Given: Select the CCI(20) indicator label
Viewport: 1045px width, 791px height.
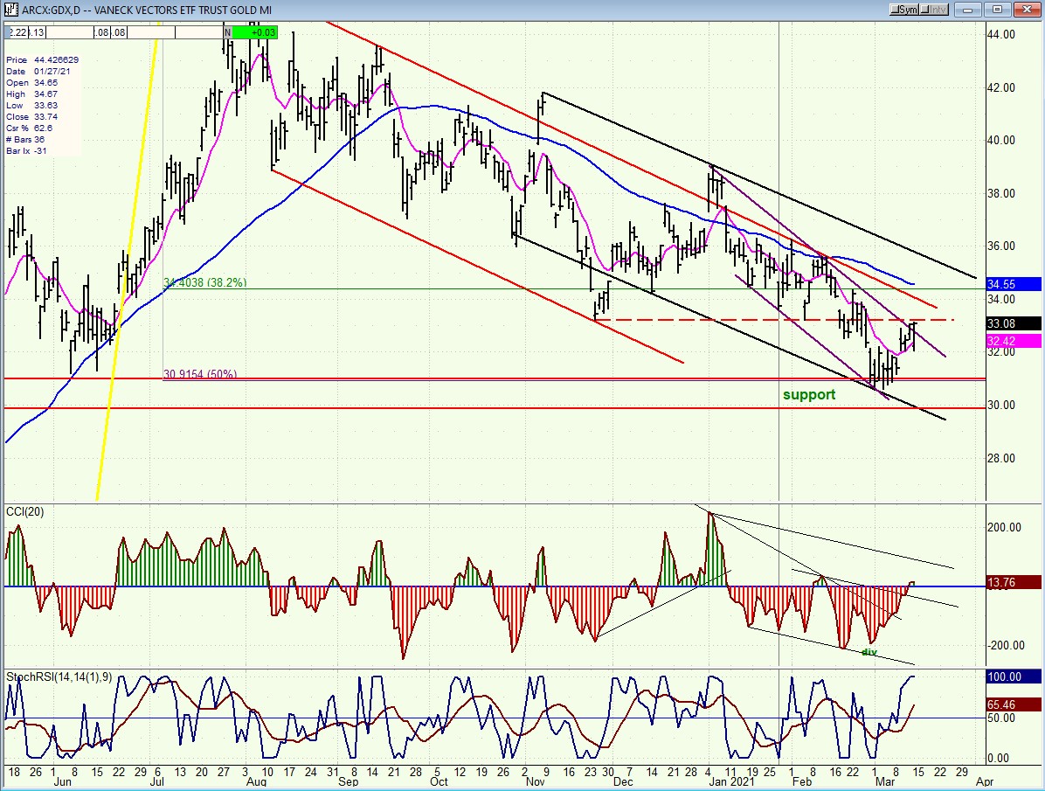Looking at the screenshot, I should (25, 511).
